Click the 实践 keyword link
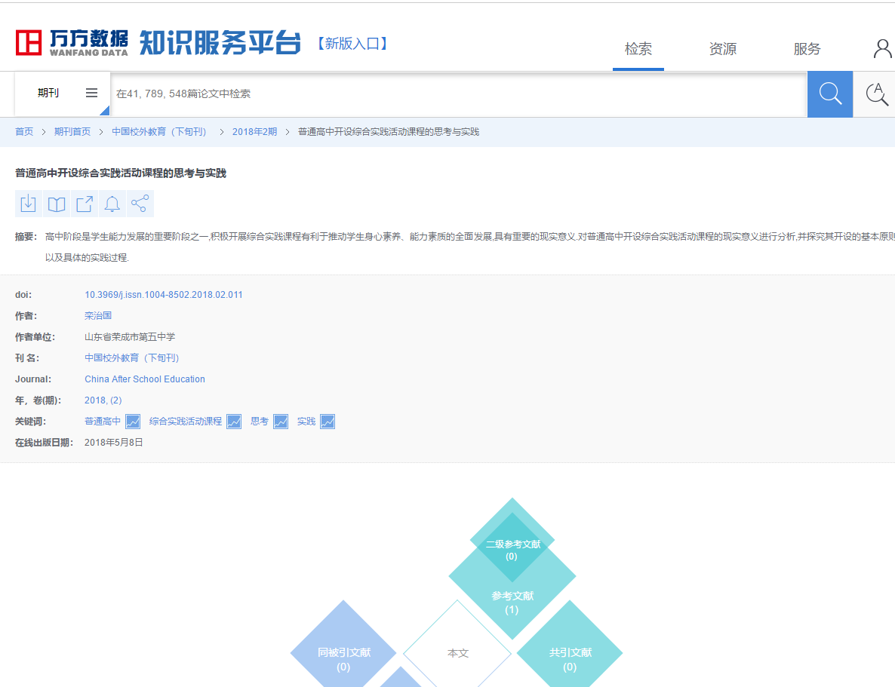The width and height of the screenshot is (895, 687). (x=306, y=421)
